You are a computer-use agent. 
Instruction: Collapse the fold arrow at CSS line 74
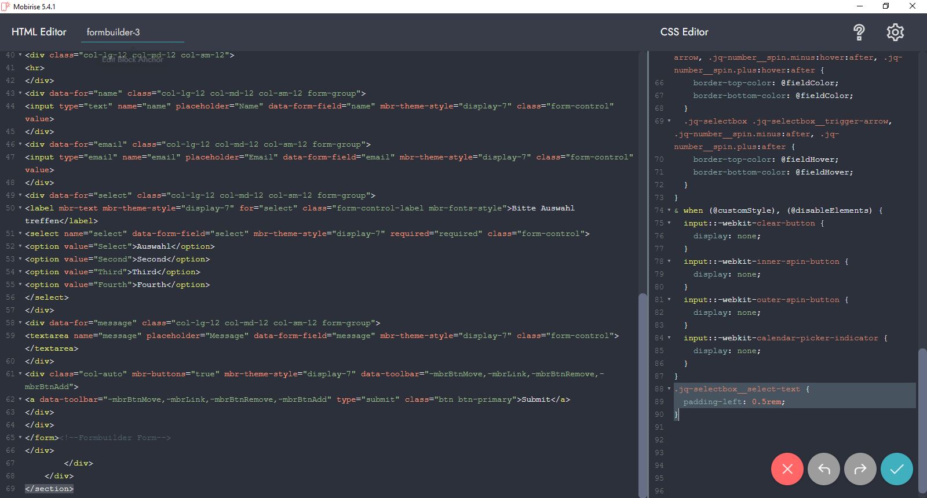[x=669, y=210]
